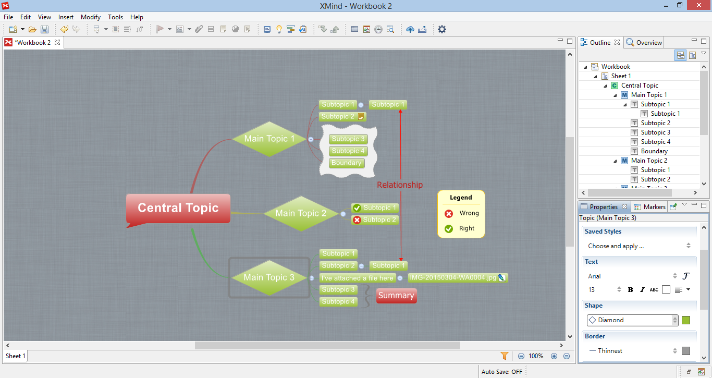Upload to cloud with the cloud icon
The height and width of the screenshot is (378, 712).
point(410,30)
